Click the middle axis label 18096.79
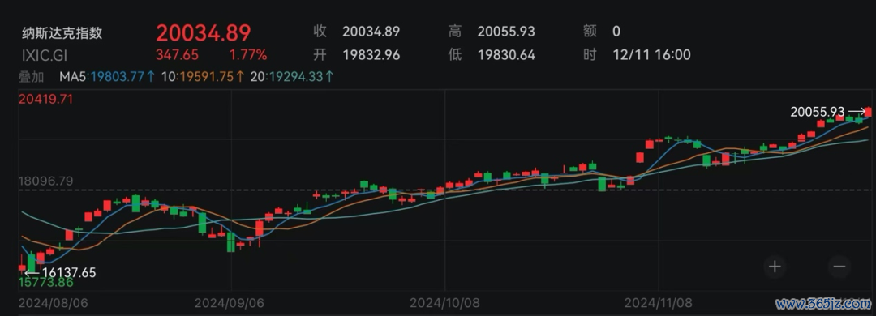 [x=45, y=181]
